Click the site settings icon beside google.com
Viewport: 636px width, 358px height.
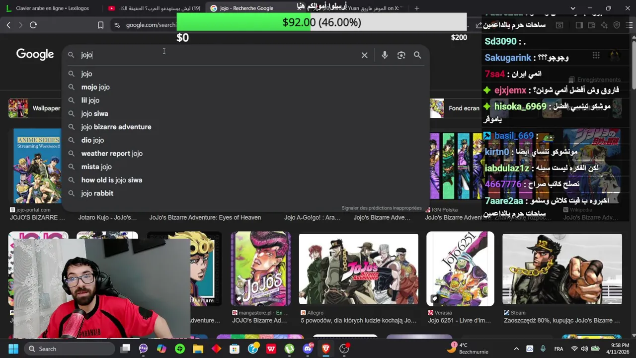pyautogui.click(x=117, y=25)
